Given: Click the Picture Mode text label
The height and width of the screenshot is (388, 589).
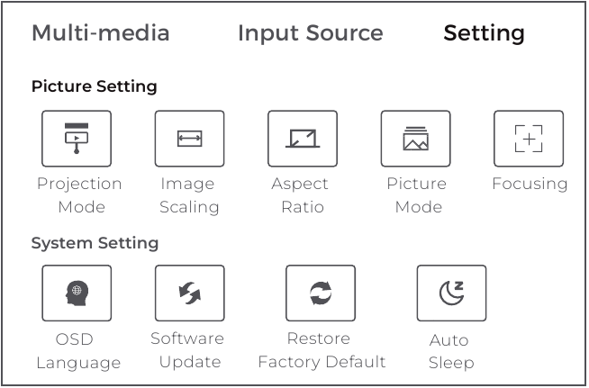Looking at the screenshot, I should pos(417,195).
